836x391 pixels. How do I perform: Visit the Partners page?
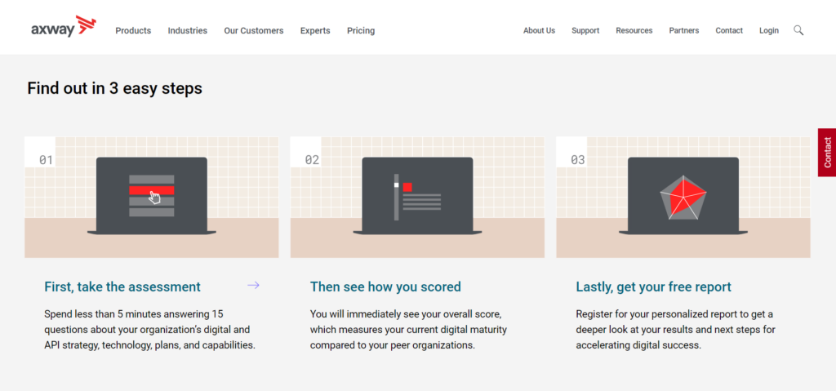click(684, 31)
